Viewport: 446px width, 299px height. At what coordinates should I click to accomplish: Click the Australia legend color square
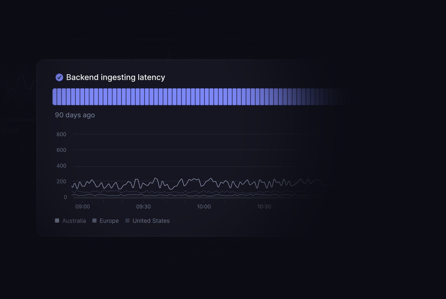(57, 221)
